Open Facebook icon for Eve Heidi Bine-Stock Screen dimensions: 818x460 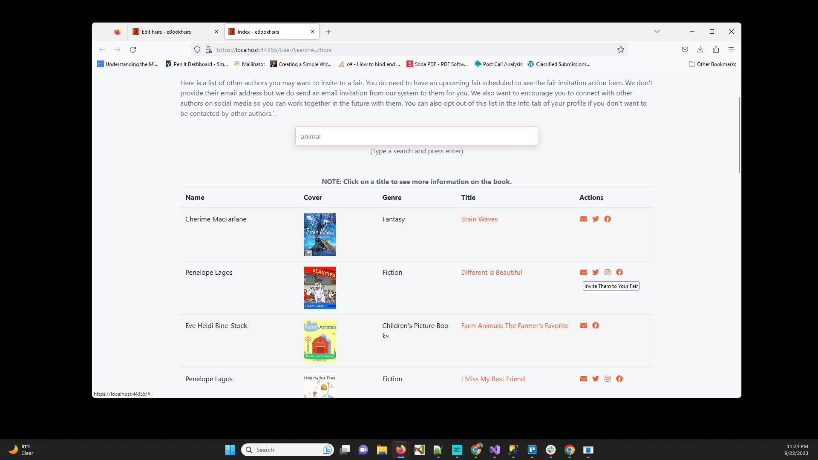pos(596,325)
